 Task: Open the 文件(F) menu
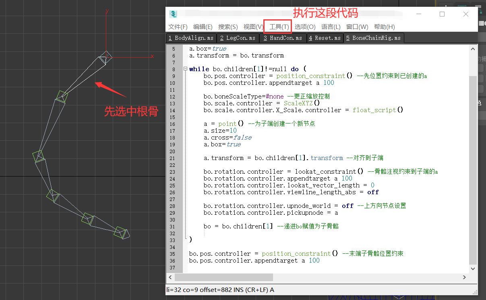pyautogui.click(x=178, y=27)
